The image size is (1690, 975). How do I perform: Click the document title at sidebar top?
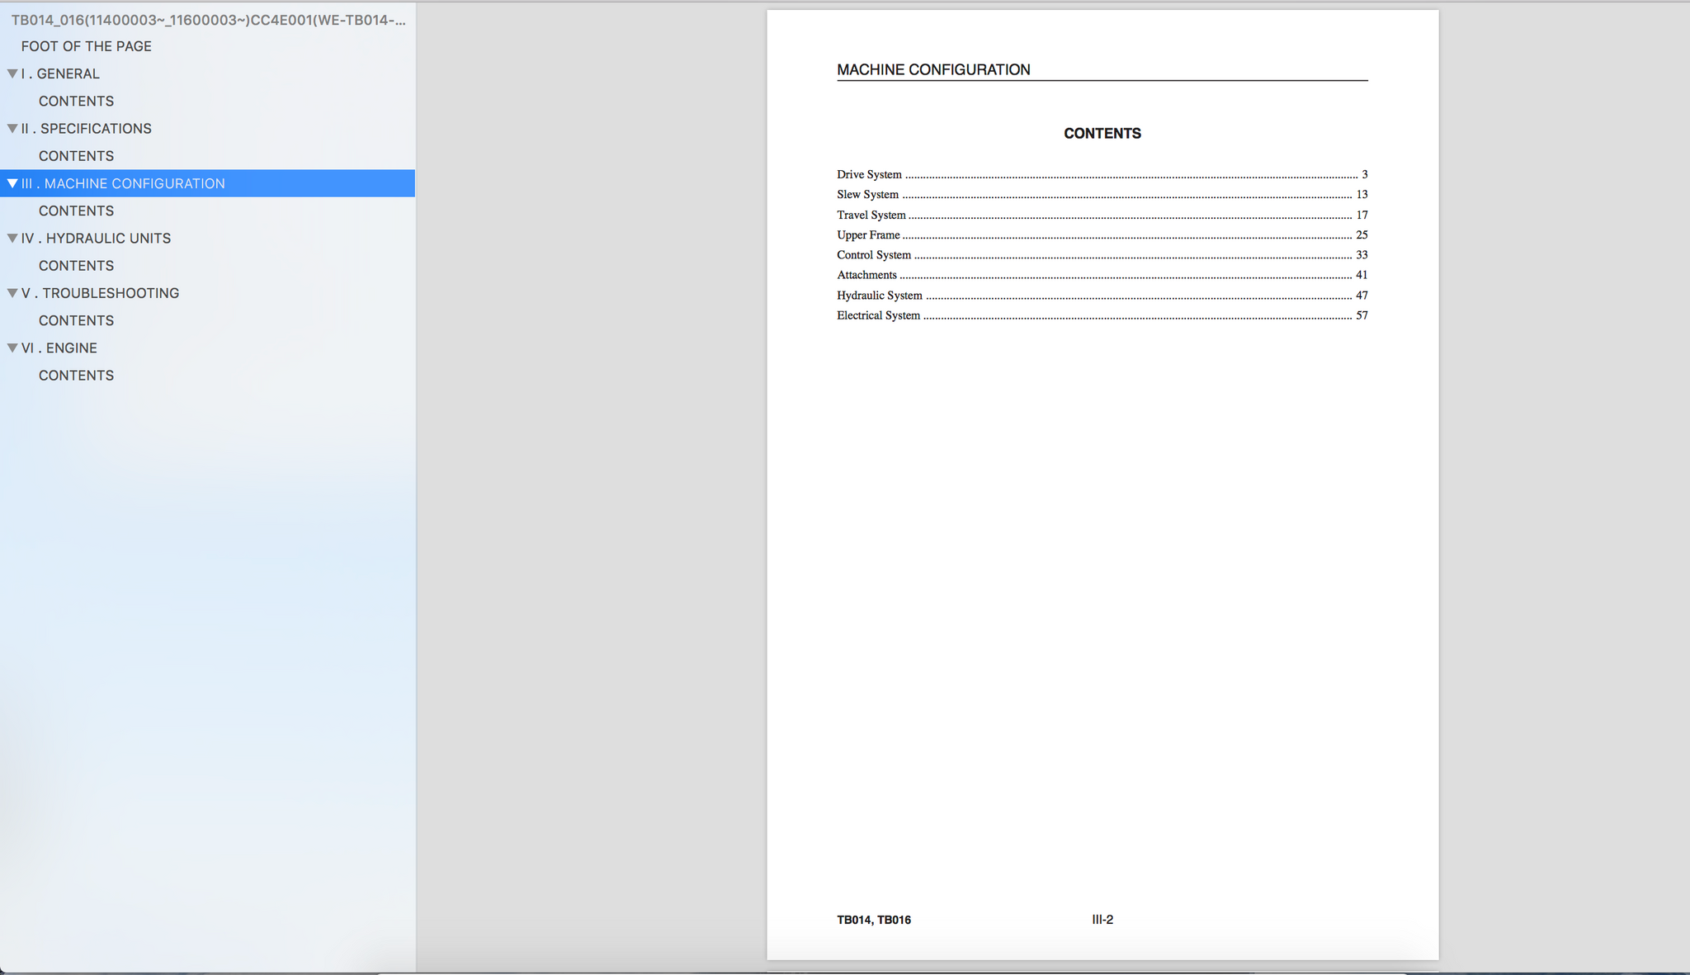point(208,20)
